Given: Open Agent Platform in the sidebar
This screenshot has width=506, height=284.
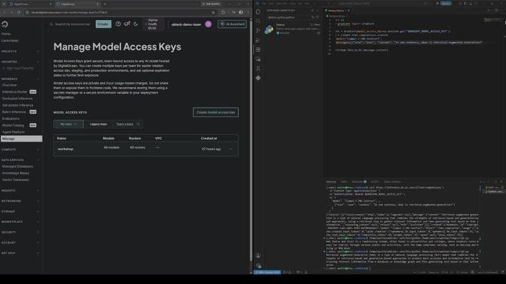Looking at the screenshot, I should coord(13,132).
